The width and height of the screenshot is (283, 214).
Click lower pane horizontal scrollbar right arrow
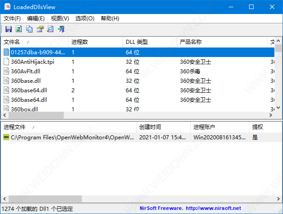click(278, 199)
